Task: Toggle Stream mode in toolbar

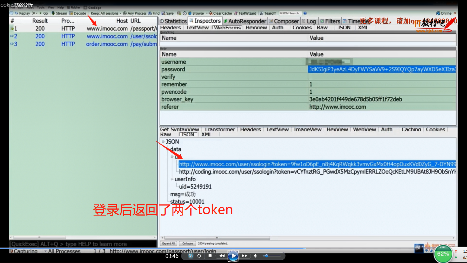Action: tap(59, 13)
